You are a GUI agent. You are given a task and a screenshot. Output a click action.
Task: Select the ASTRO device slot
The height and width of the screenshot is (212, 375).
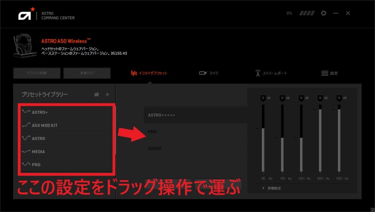click(195, 149)
